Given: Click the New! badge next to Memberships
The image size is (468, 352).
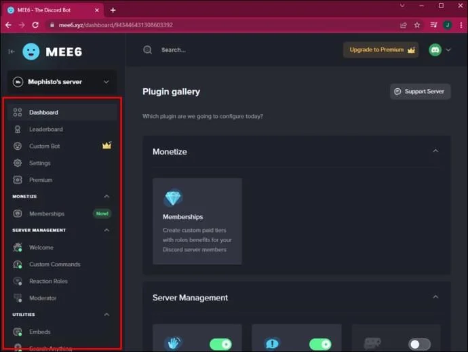Looking at the screenshot, I should pyautogui.click(x=102, y=214).
